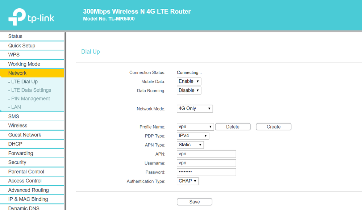Open the Wireless menu section
The width and height of the screenshot is (362, 210).
tap(18, 126)
